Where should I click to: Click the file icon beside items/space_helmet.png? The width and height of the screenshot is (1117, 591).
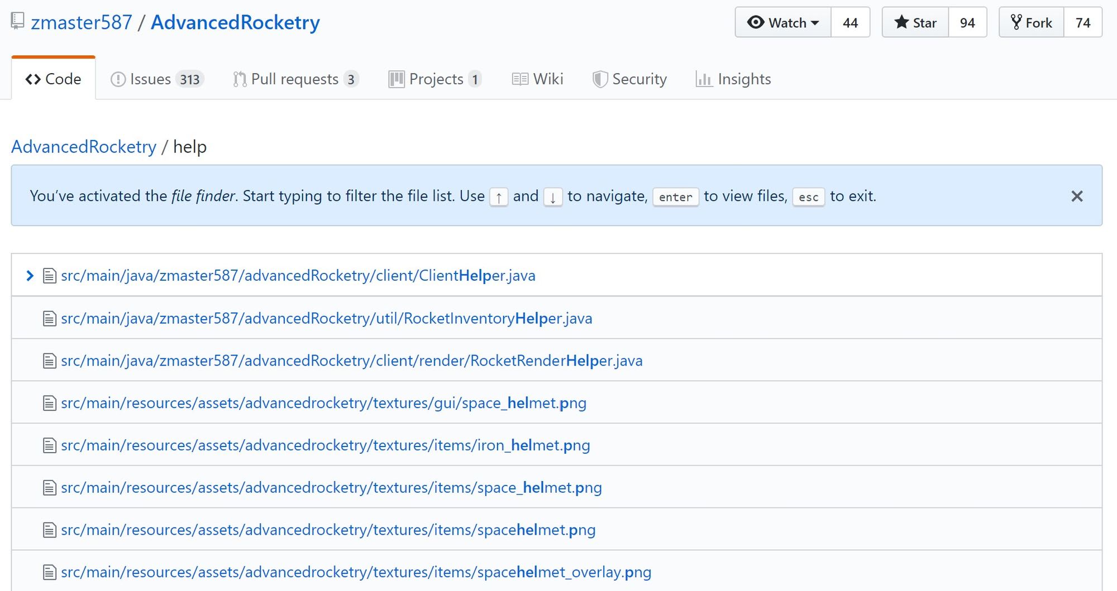coord(50,488)
